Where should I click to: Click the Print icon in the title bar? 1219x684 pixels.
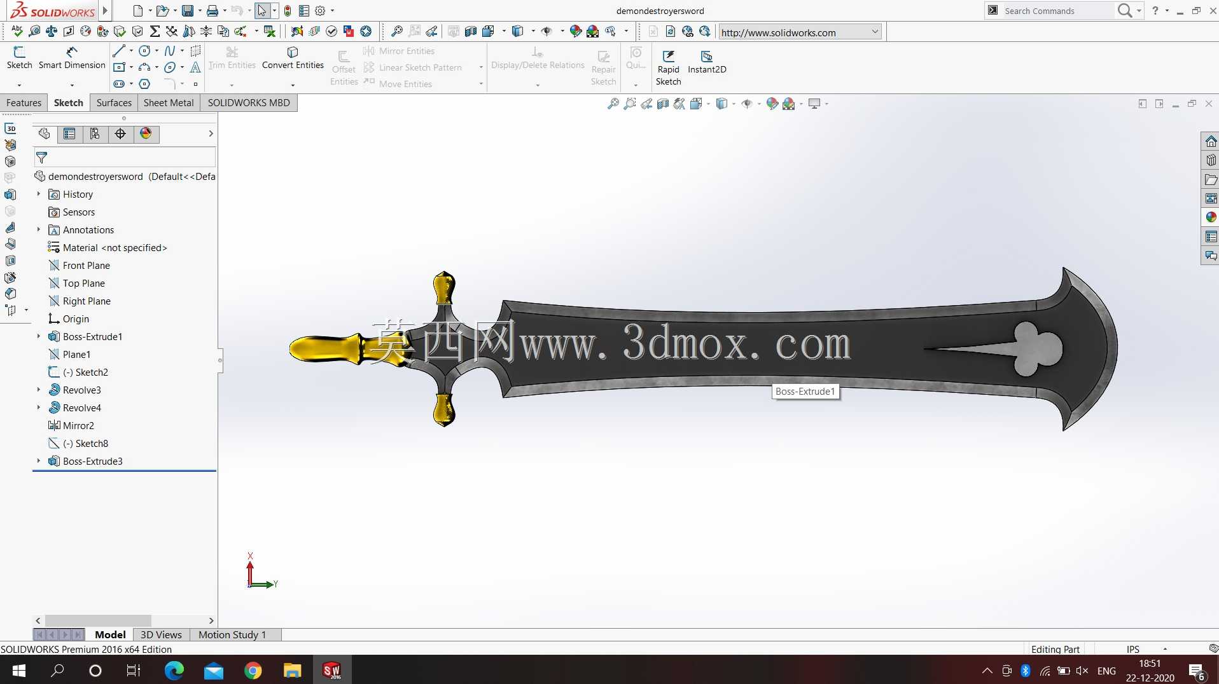point(212,11)
